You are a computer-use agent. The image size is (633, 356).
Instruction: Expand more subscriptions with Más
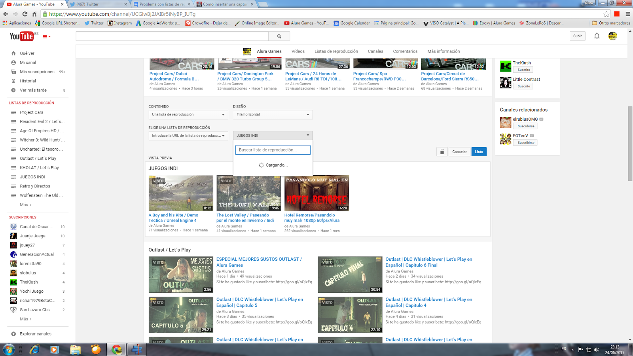tap(25, 319)
